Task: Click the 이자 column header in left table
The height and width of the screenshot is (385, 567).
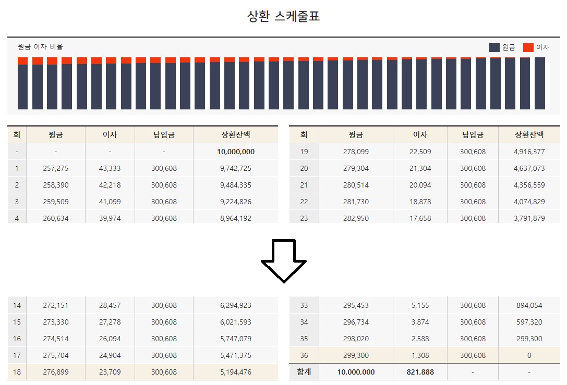Action: pos(110,134)
